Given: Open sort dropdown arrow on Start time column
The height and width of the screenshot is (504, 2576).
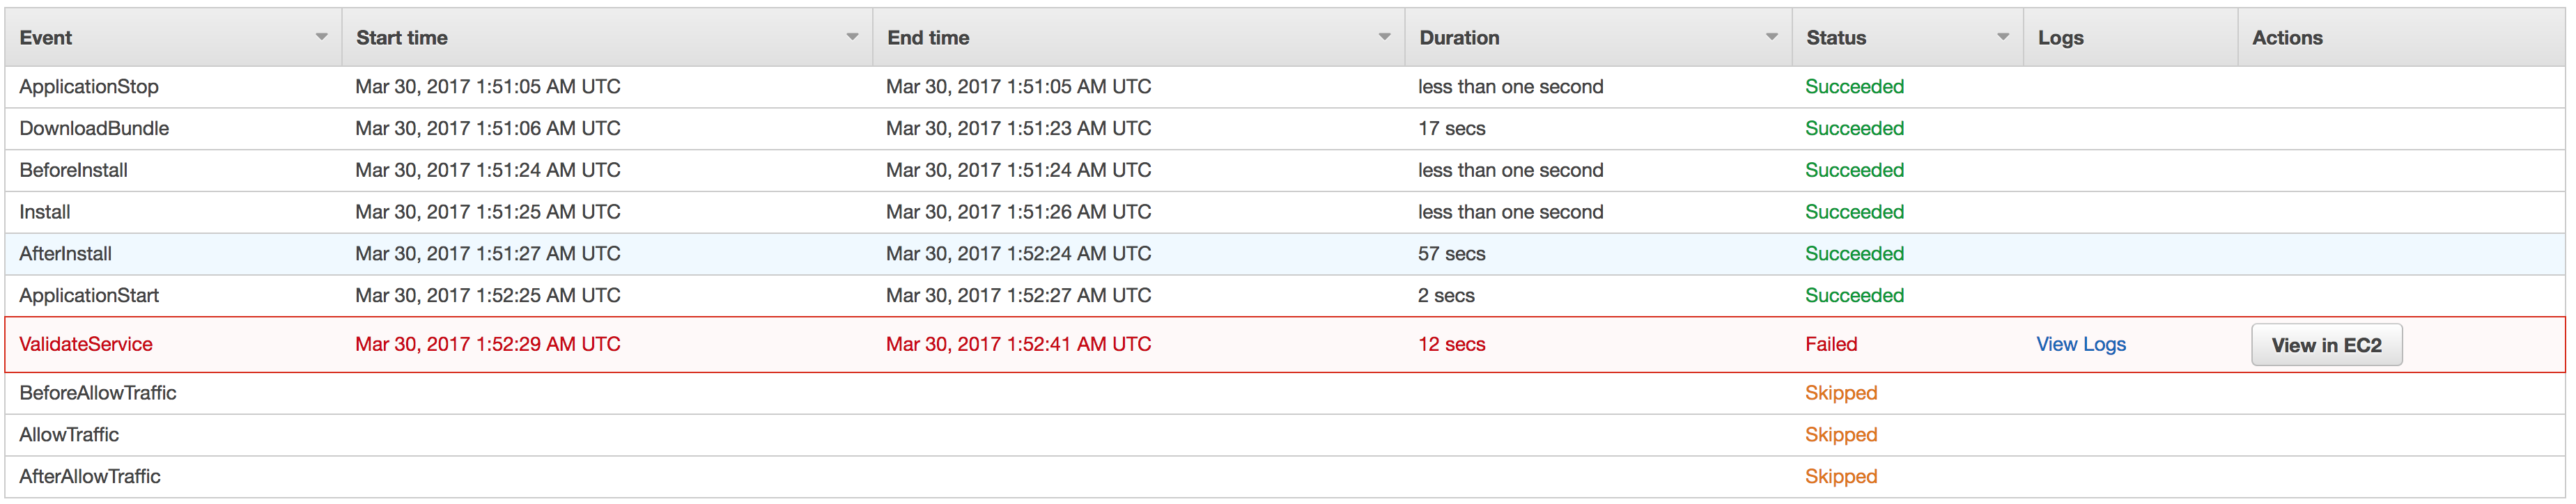Looking at the screenshot, I should tap(852, 37).
